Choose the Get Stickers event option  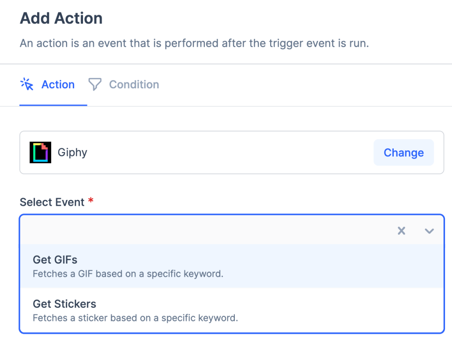click(x=64, y=304)
